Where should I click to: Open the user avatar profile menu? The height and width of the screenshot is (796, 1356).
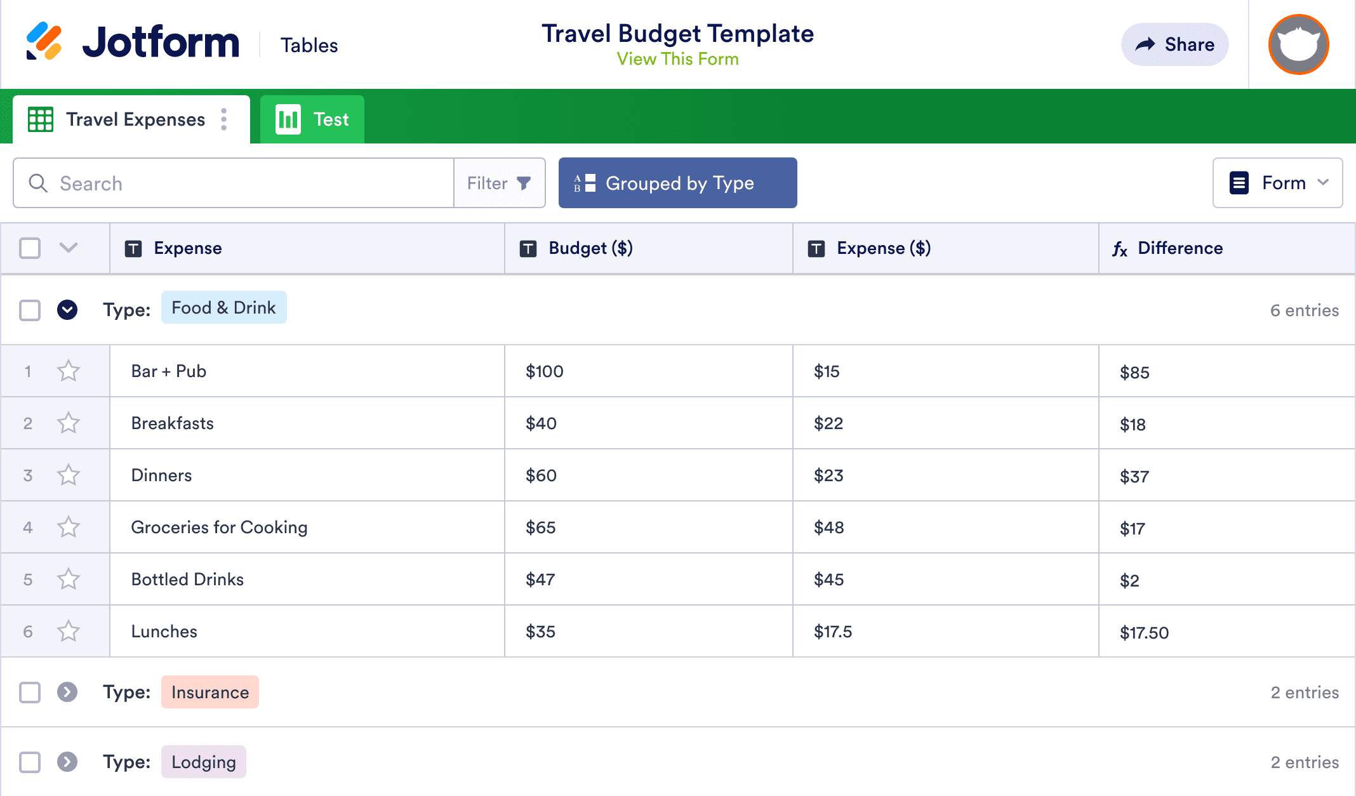1298,44
